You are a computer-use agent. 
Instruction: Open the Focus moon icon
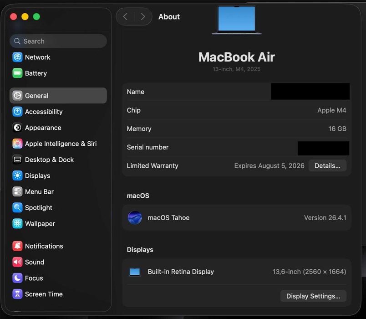pyautogui.click(x=17, y=278)
